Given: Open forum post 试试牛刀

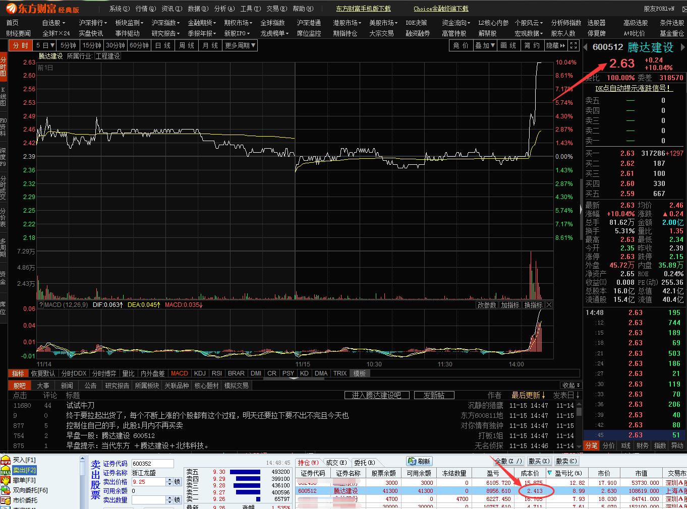Looking at the screenshot, I should click(x=80, y=405).
